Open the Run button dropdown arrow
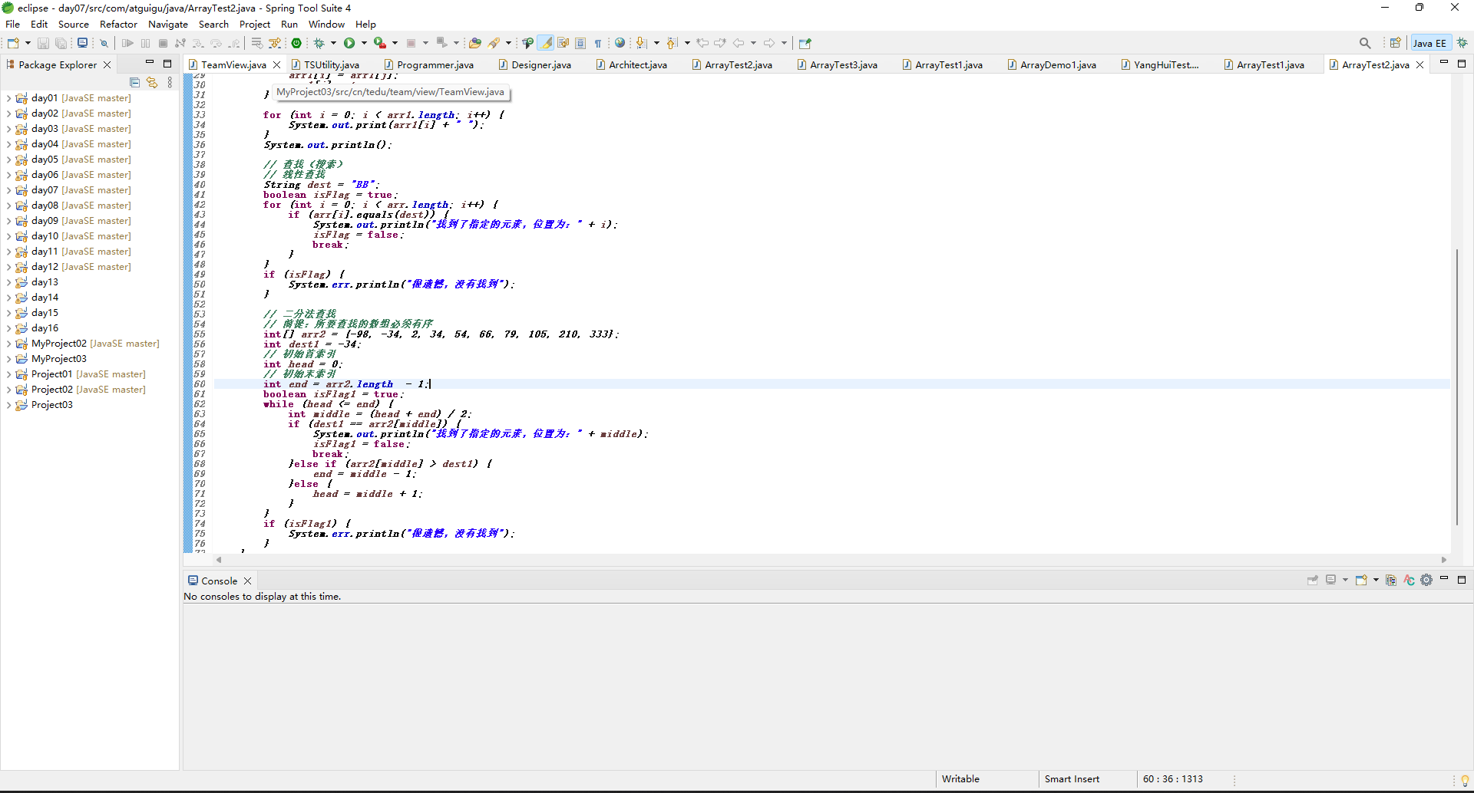 [364, 43]
